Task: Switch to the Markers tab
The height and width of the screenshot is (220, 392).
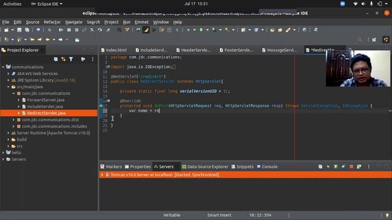Action: [111, 167]
